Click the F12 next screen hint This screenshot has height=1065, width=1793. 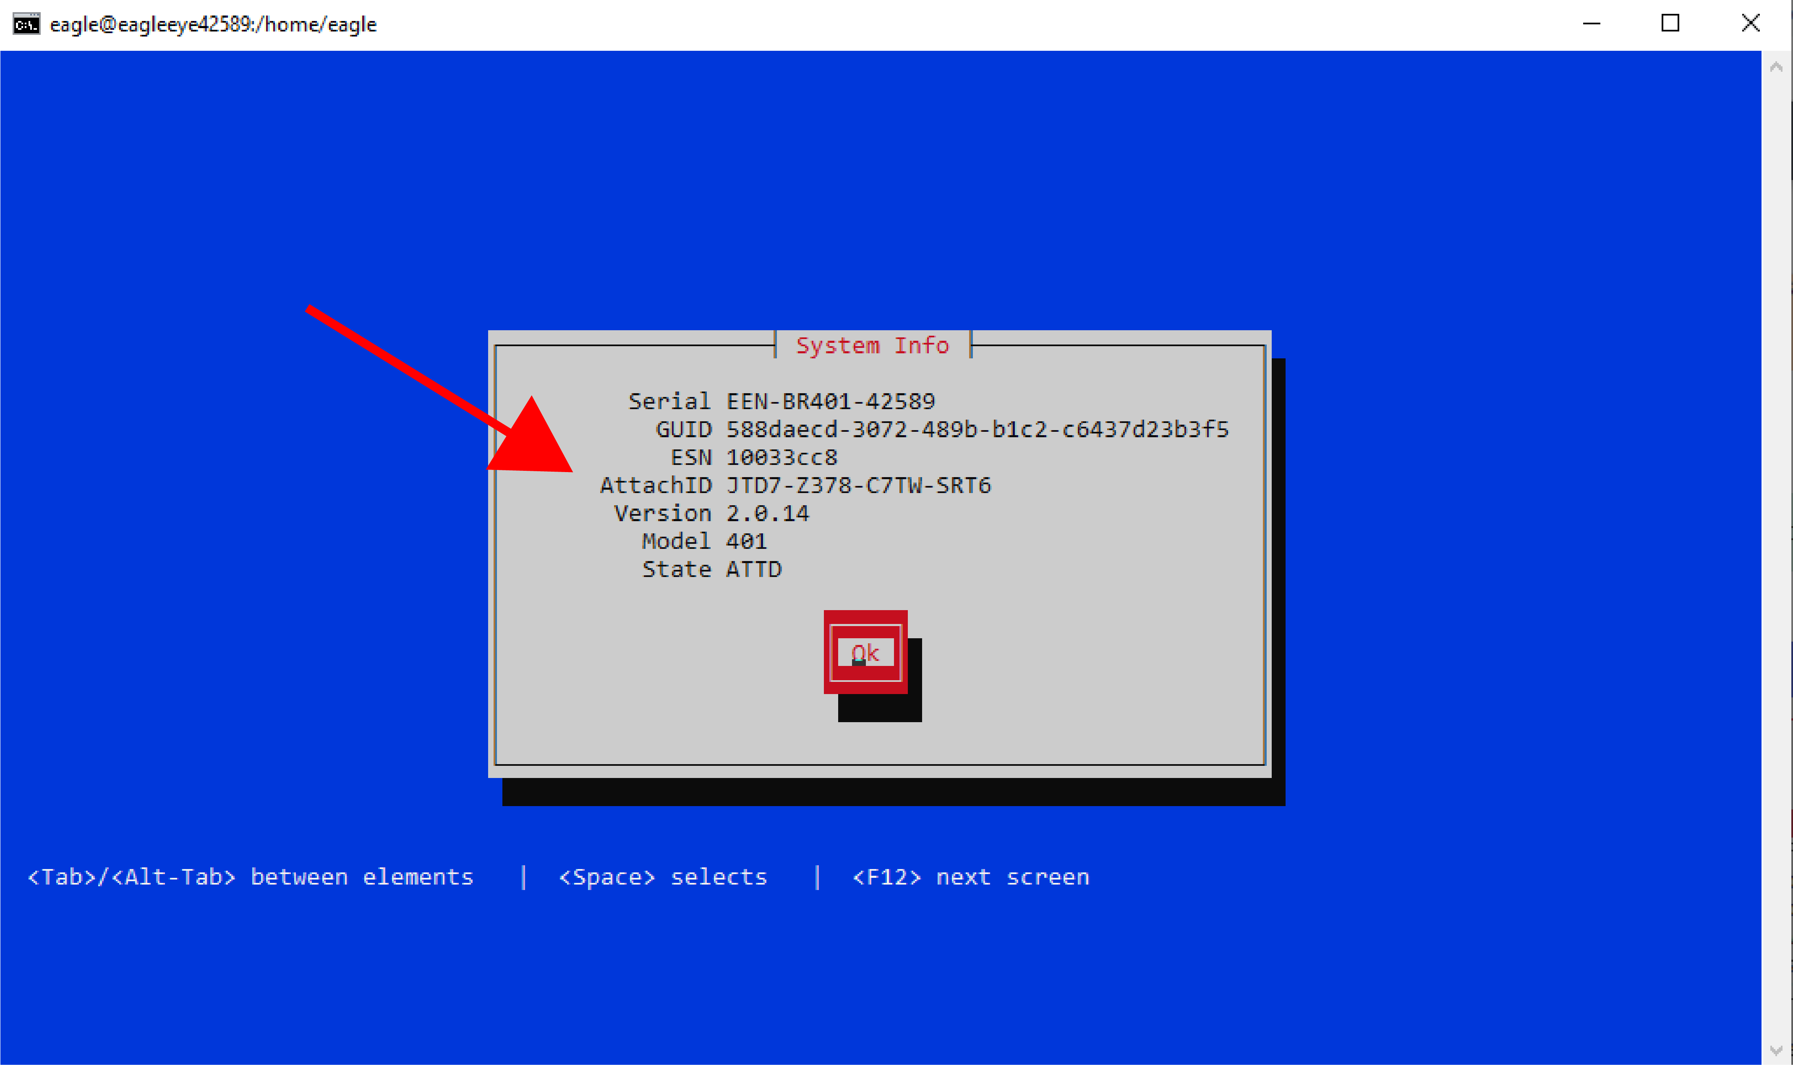tap(970, 876)
